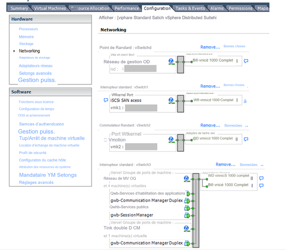Screen dimensions: 286x250
Task: Open ONS et acheminement link
Action: [x=34, y=115]
